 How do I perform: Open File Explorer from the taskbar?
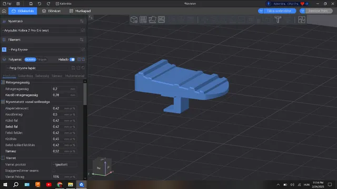point(71,184)
